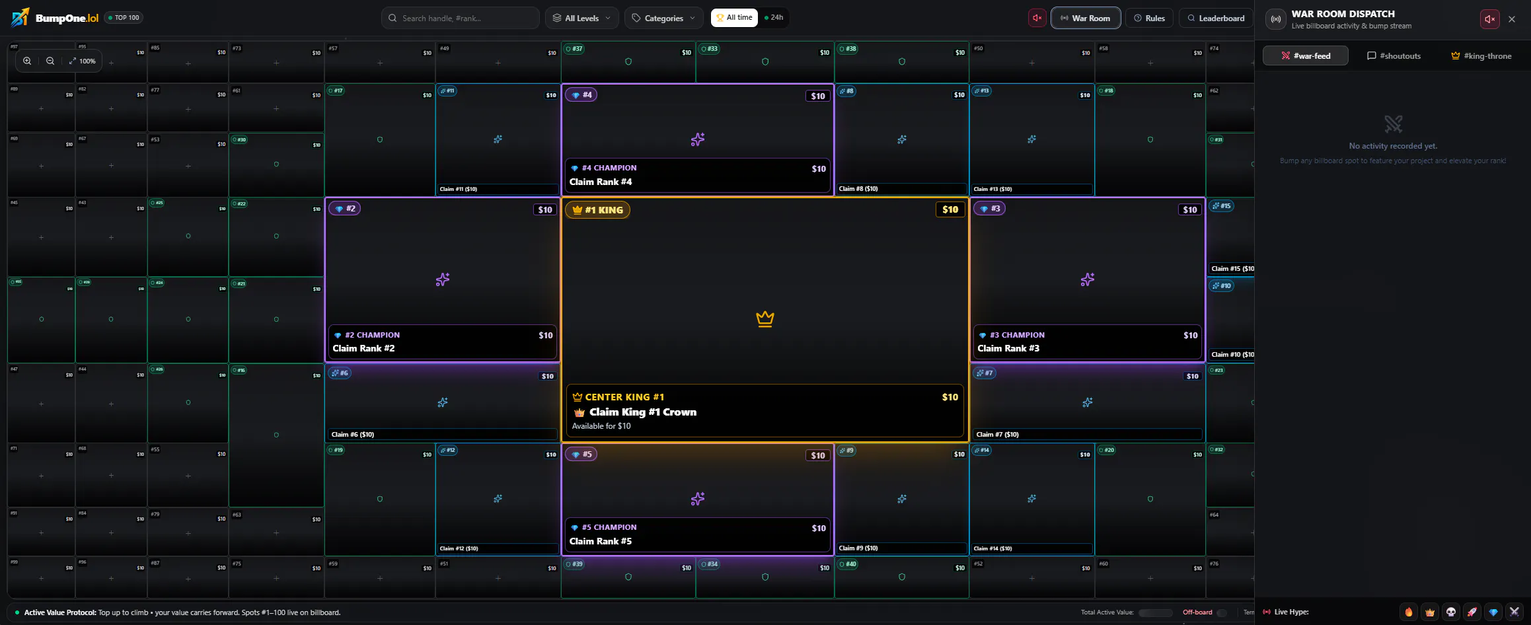The image size is (1531, 625).
Task: Send the crossed swords Live Hype reaction
Action: pos(1514,612)
